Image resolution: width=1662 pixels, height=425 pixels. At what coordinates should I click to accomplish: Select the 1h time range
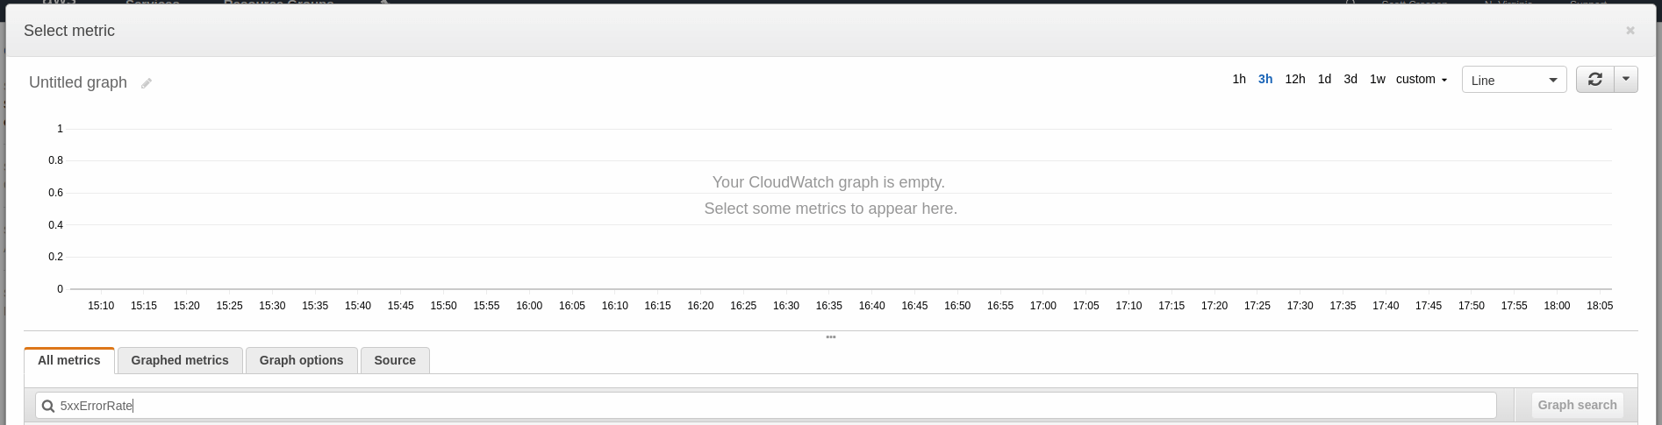point(1239,79)
